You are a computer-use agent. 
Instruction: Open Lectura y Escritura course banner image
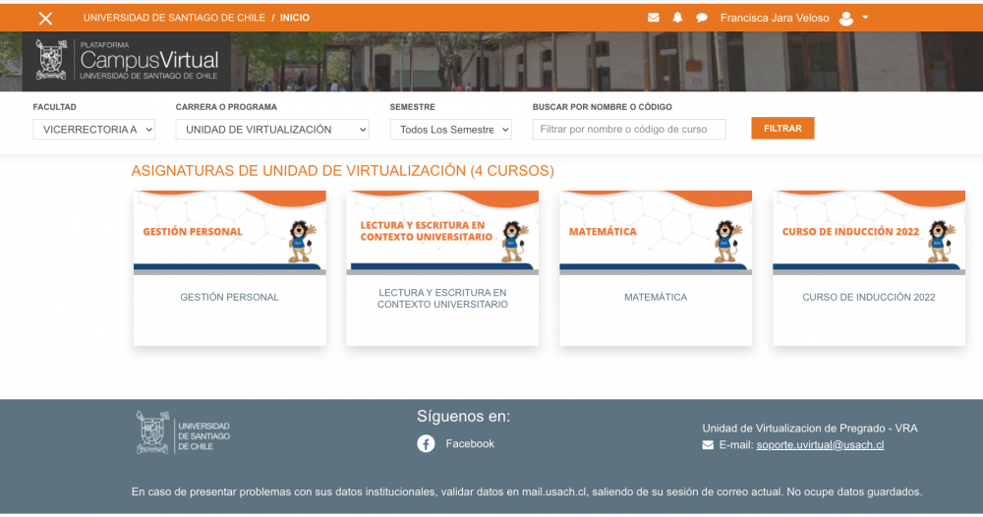pyautogui.click(x=442, y=233)
